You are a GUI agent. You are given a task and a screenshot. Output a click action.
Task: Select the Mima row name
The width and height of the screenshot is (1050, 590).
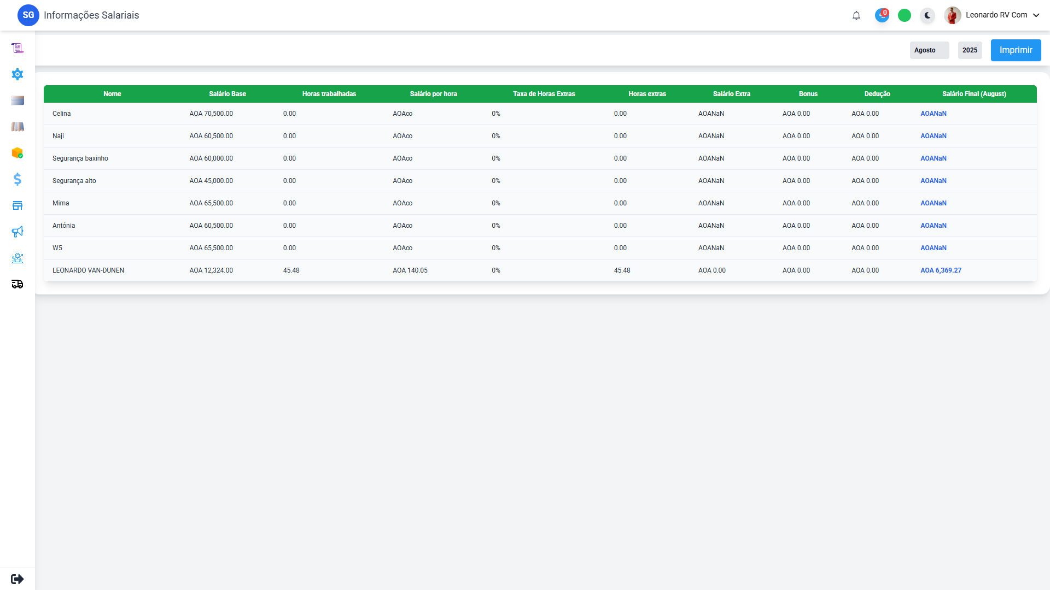pyautogui.click(x=61, y=203)
